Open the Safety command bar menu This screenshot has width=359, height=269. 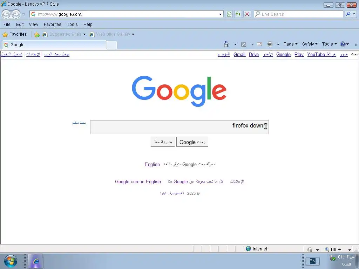(310, 44)
